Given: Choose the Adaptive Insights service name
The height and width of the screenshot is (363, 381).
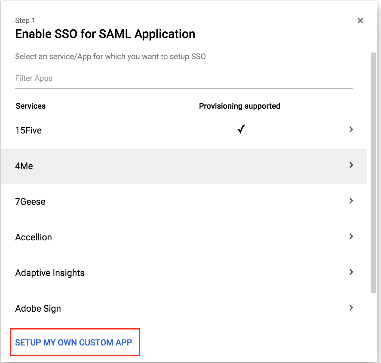Looking at the screenshot, I should pos(50,273).
